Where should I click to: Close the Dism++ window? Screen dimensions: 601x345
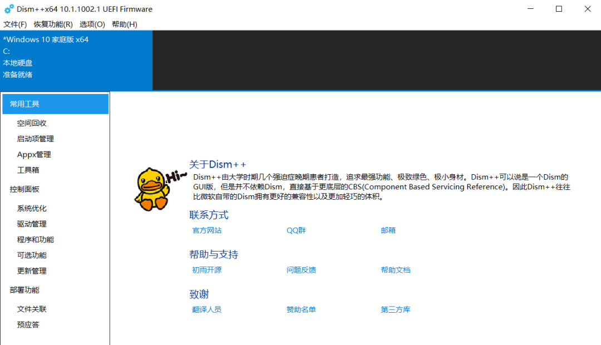tap(588, 9)
